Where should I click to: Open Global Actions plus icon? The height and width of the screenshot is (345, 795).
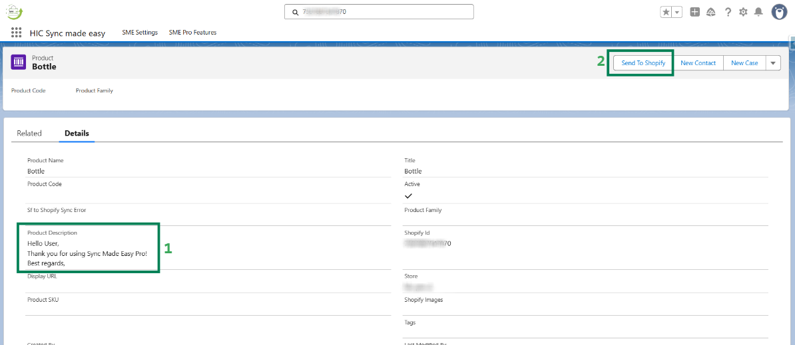(x=695, y=12)
